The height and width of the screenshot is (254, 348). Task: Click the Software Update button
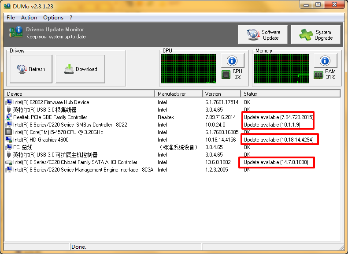tap(263, 35)
